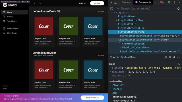Image resolution: width=182 pixels, height=102 pixels.
Task: Select PlaylistContextMenuItem key "Add to Your…"
Action: [x=150, y=36]
